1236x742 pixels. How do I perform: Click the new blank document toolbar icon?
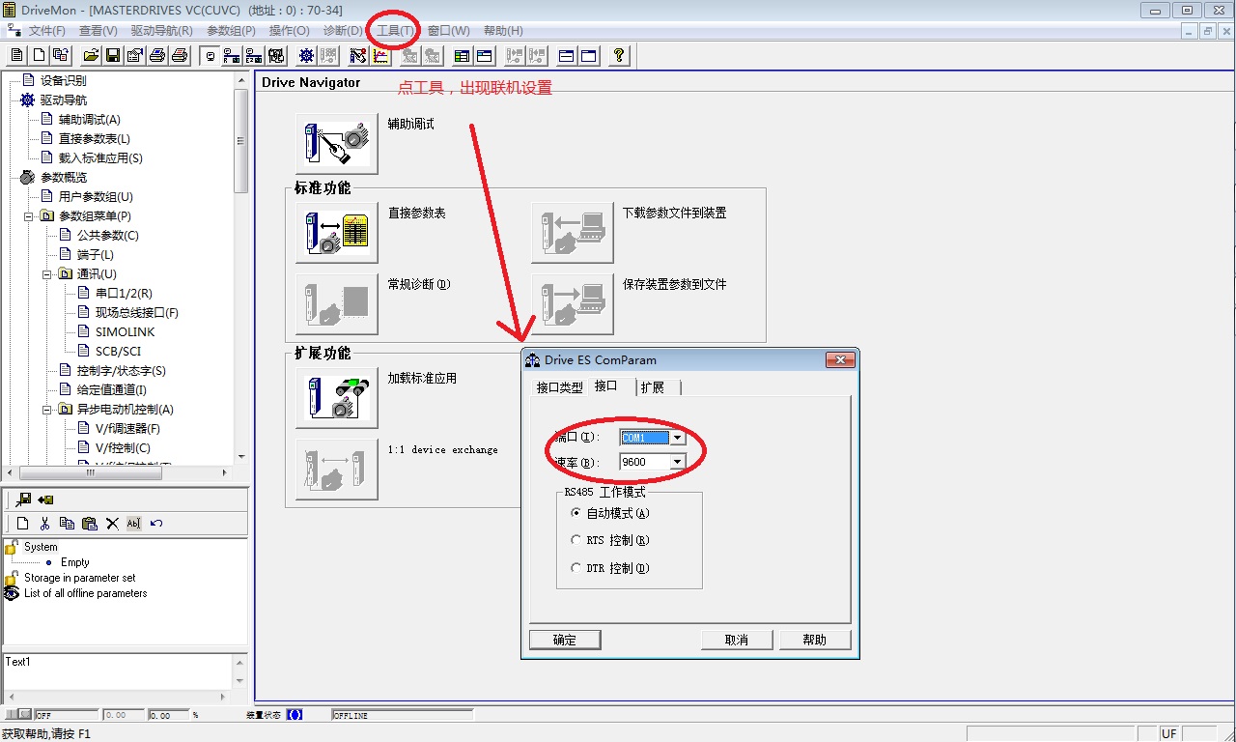click(39, 56)
